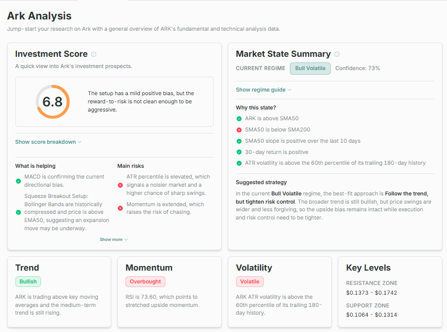The image size is (447, 332).
Task: Click the info icon beside Market State Summary
Action: (337, 54)
